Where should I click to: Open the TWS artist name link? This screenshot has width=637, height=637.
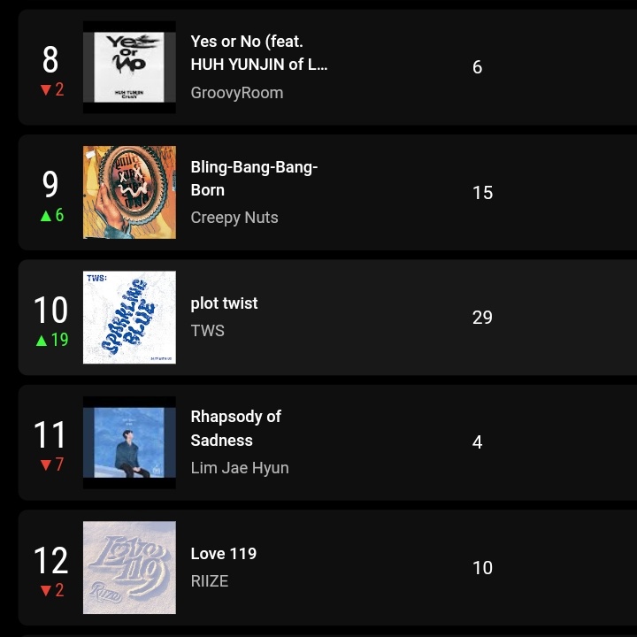click(208, 331)
